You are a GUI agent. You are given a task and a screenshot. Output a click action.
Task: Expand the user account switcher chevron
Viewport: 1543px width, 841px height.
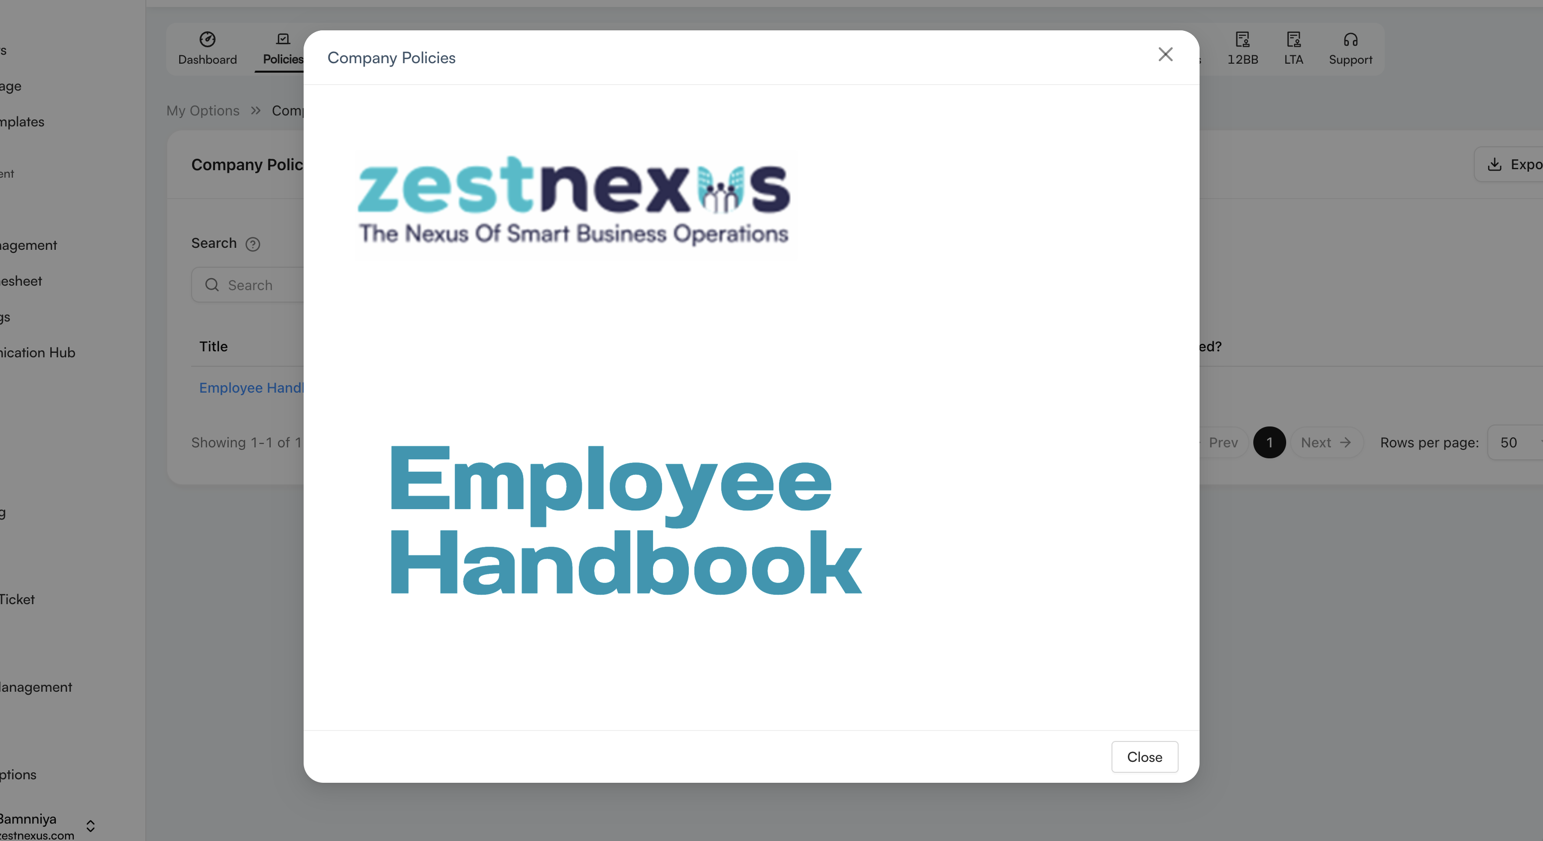(91, 826)
